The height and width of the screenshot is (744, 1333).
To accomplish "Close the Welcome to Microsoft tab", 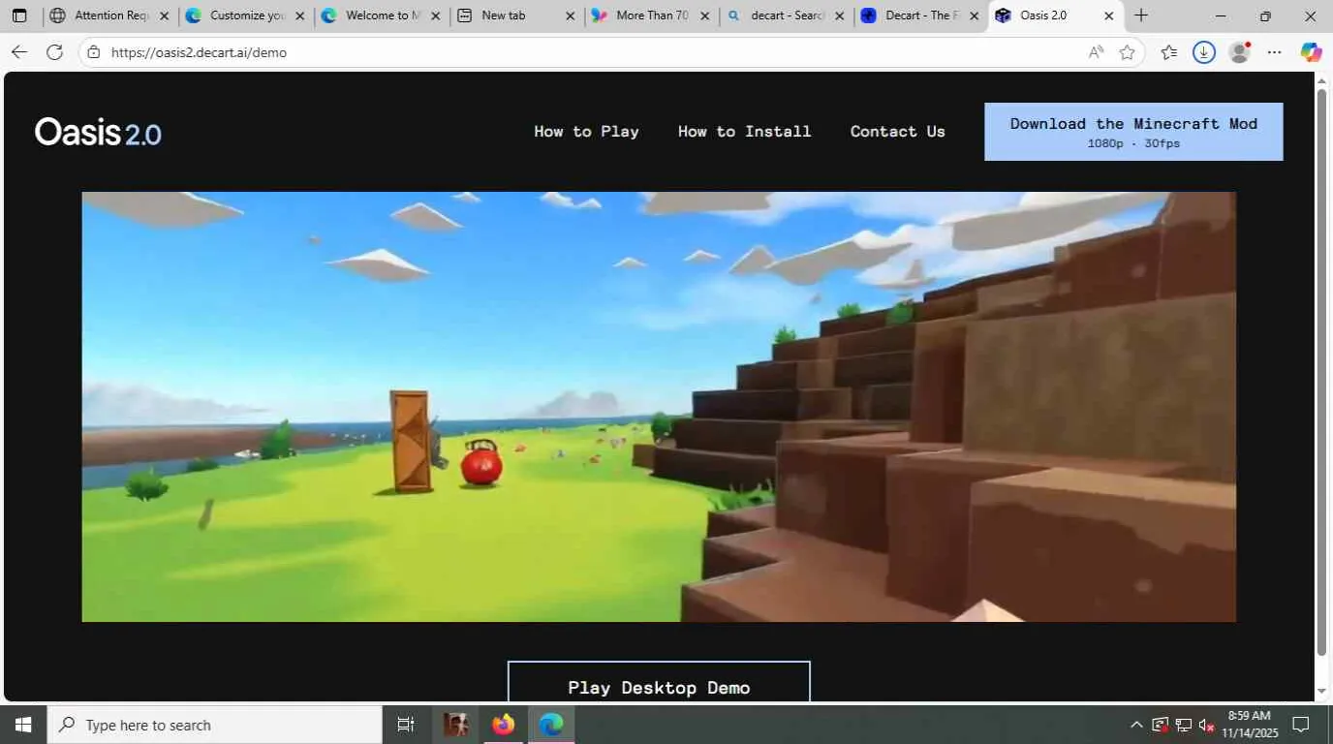I will [x=435, y=15].
